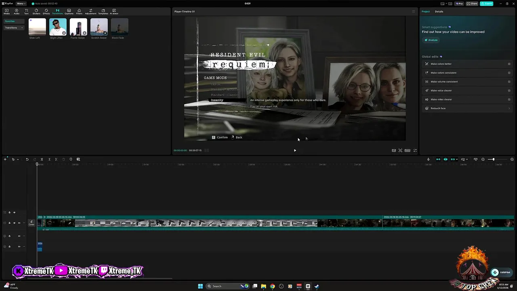Switch to the Details tab

pos(439,11)
